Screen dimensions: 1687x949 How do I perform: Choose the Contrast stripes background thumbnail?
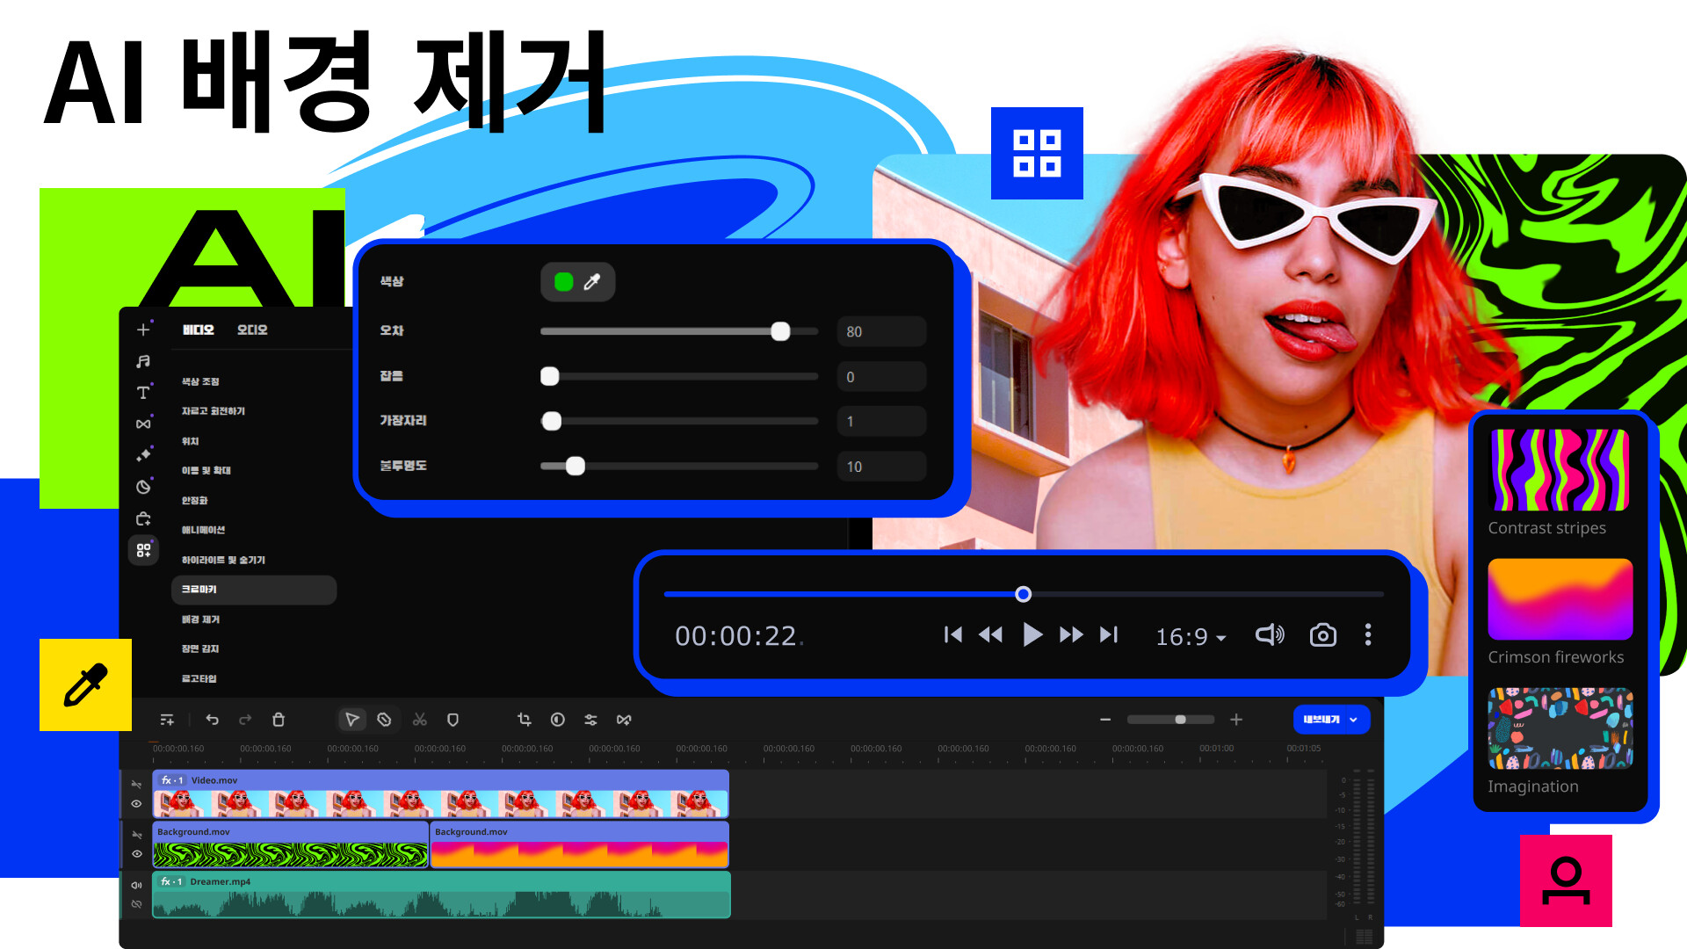click(x=1560, y=470)
